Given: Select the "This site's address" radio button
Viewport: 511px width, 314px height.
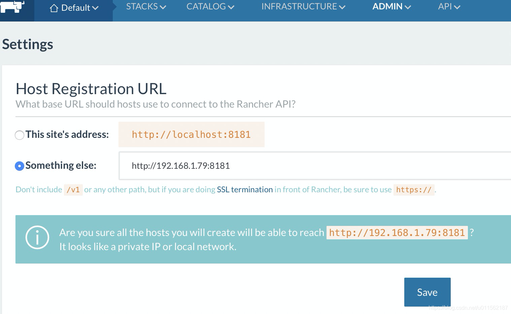Looking at the screenshot, I should 20,135.
